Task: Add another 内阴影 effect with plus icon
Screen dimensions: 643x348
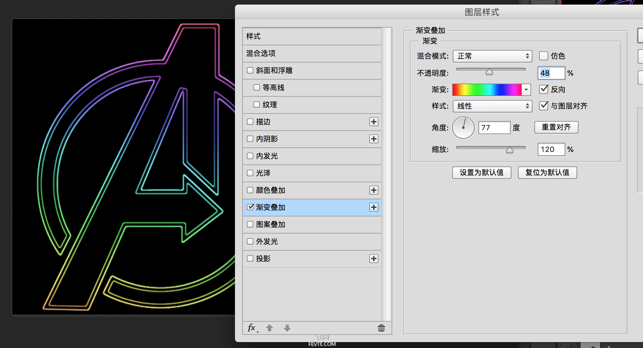Action: tap(373, 139)
